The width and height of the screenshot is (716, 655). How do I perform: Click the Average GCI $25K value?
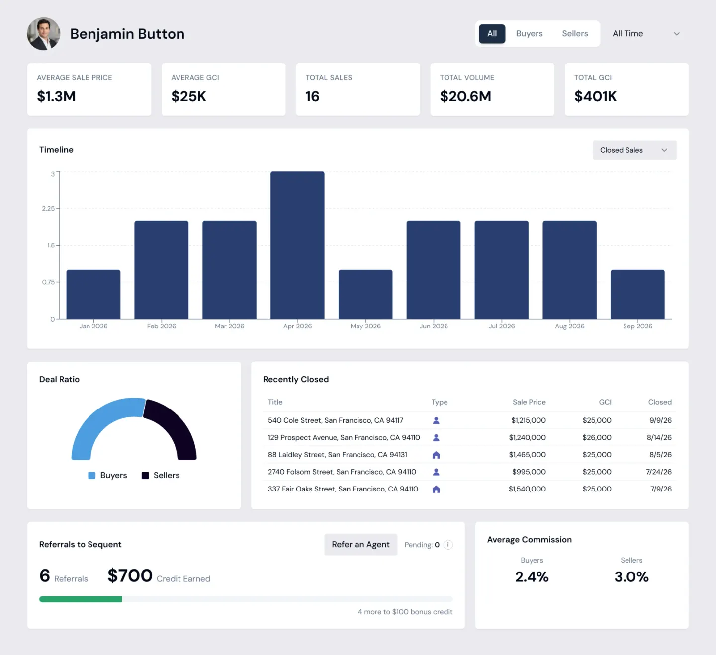click(x=188, y=96)
